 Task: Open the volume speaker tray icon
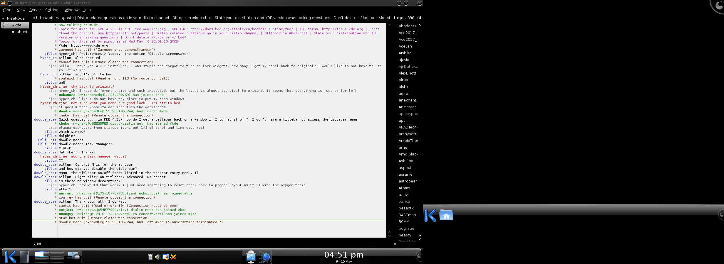pos(158,257)
